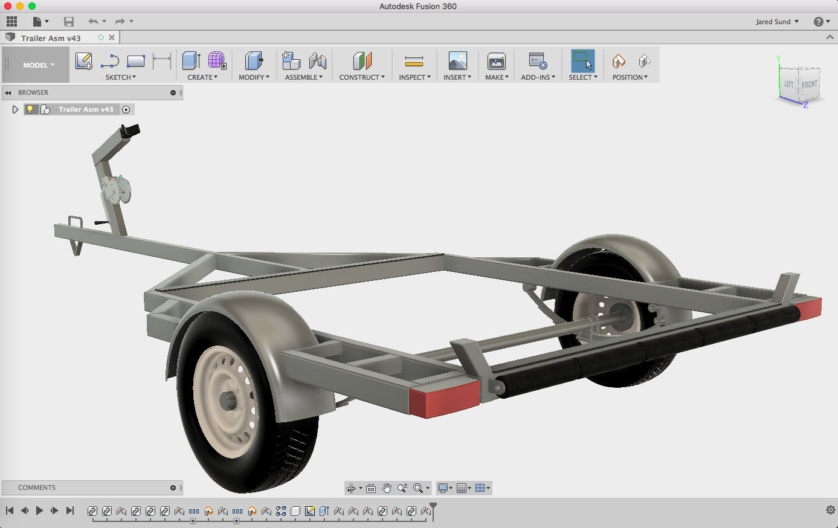
Task: Click the Create Form icon
Action: (x=217, y=61)
